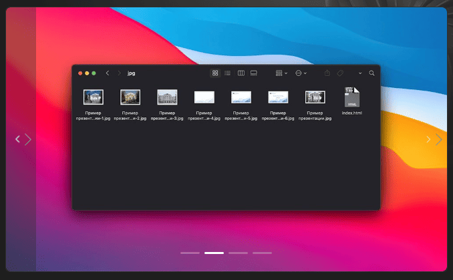Click the Edit Tags icon

340,73
